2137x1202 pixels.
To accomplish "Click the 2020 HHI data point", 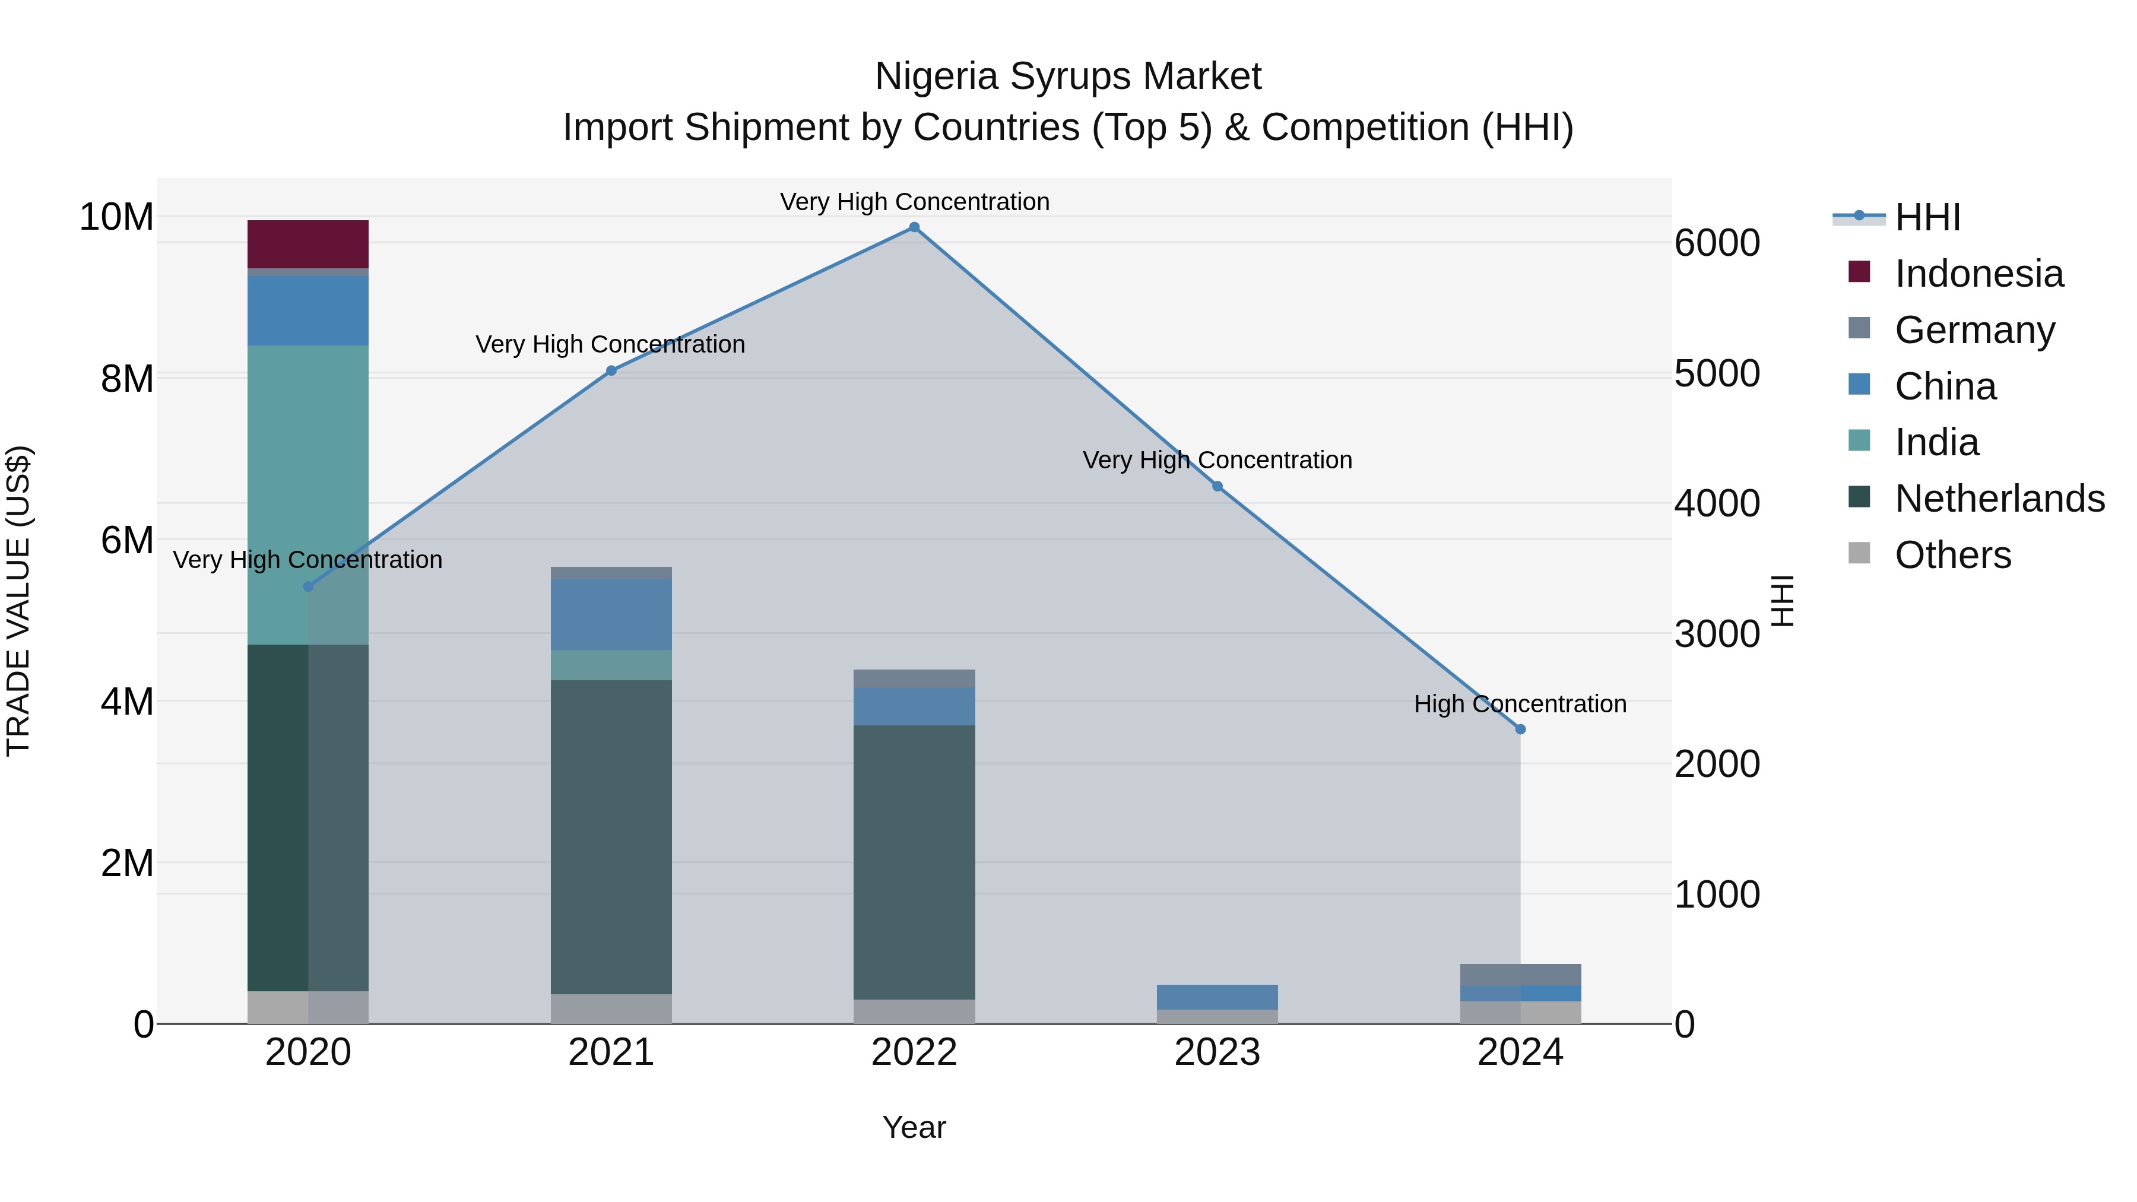I will (307, 586).
